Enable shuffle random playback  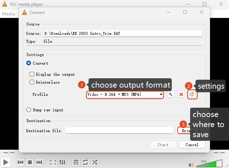pos(94,162)
